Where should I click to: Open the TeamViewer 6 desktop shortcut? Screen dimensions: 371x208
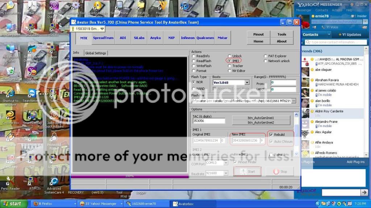coord(32,95)
